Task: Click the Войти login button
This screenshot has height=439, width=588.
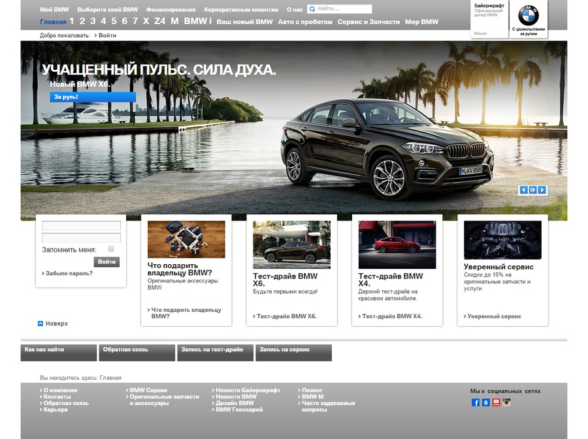Action: coord(106,261)
